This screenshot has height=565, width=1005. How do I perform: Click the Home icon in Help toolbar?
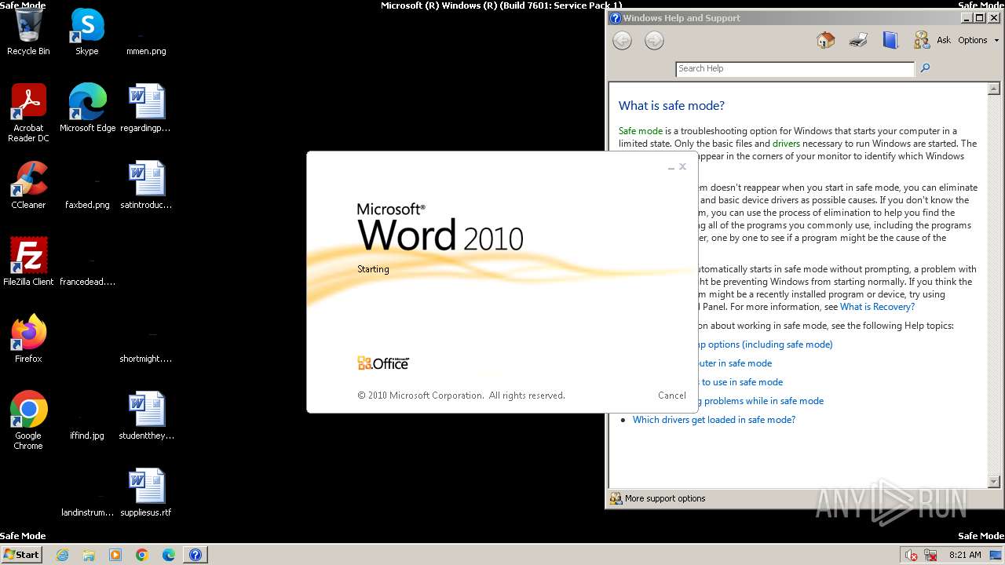pos(825,40)
